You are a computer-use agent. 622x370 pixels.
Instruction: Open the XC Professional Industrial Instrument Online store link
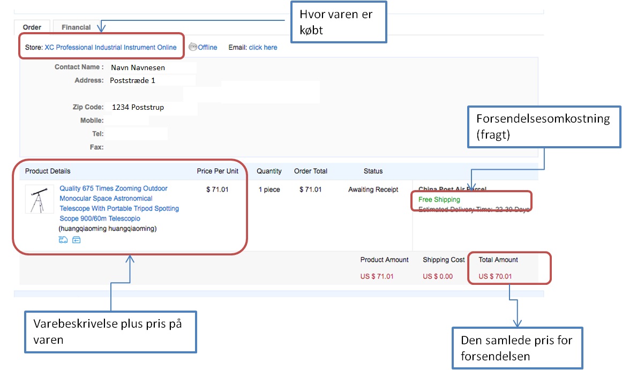tap(110, 47)
